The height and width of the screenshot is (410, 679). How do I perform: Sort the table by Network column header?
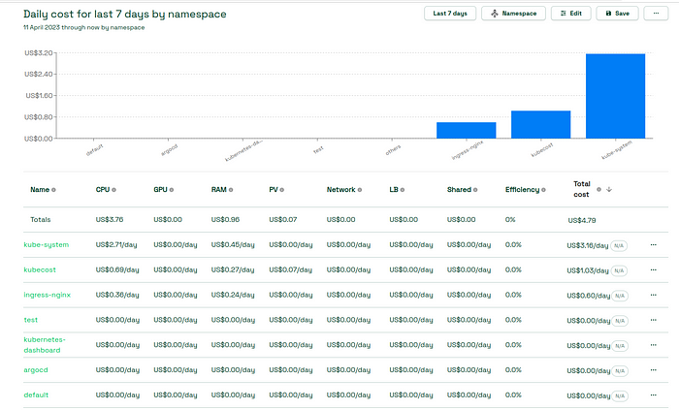click(x=341, y=190)
